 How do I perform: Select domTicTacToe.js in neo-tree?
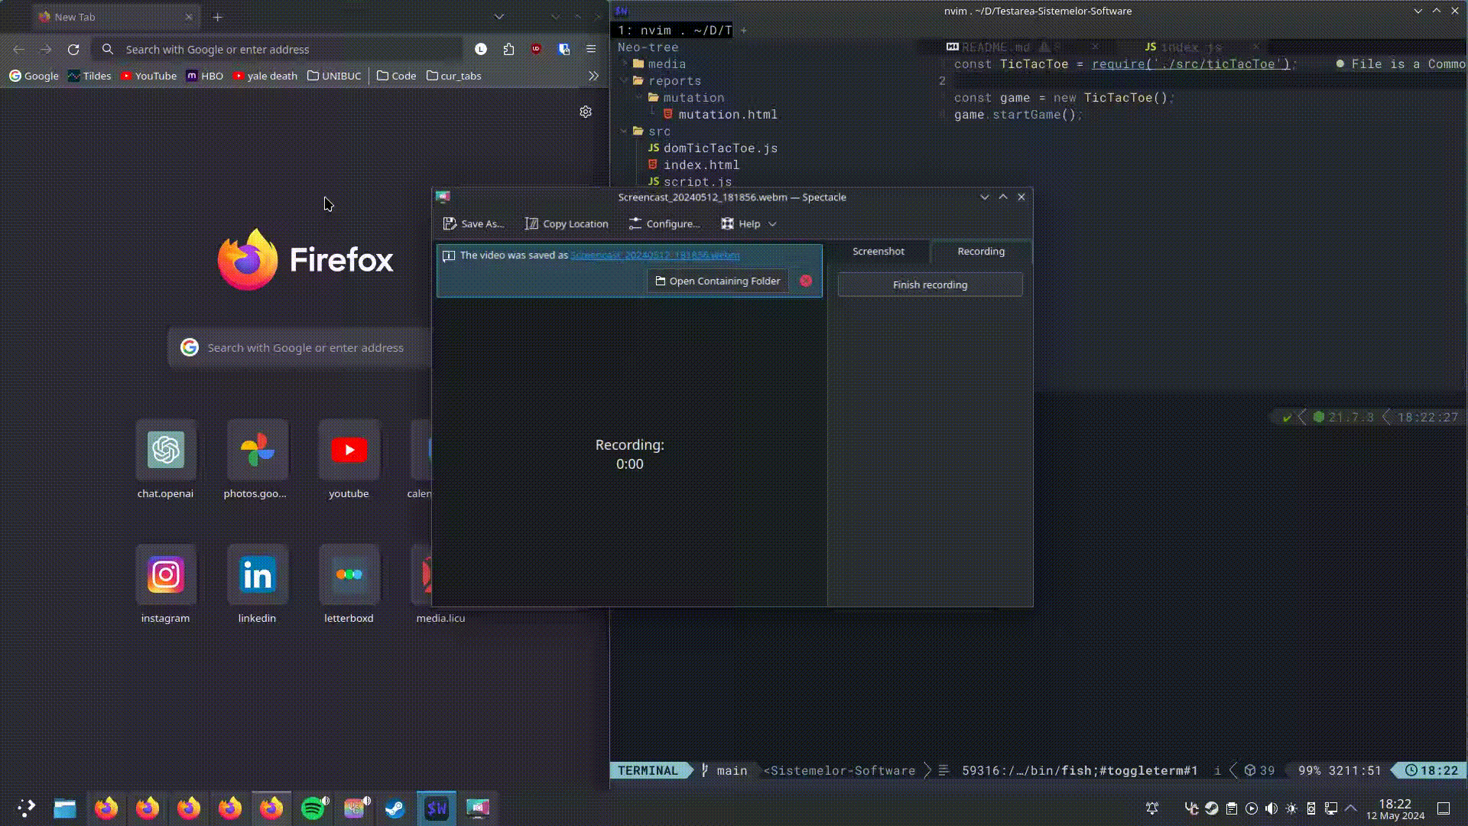719,148
